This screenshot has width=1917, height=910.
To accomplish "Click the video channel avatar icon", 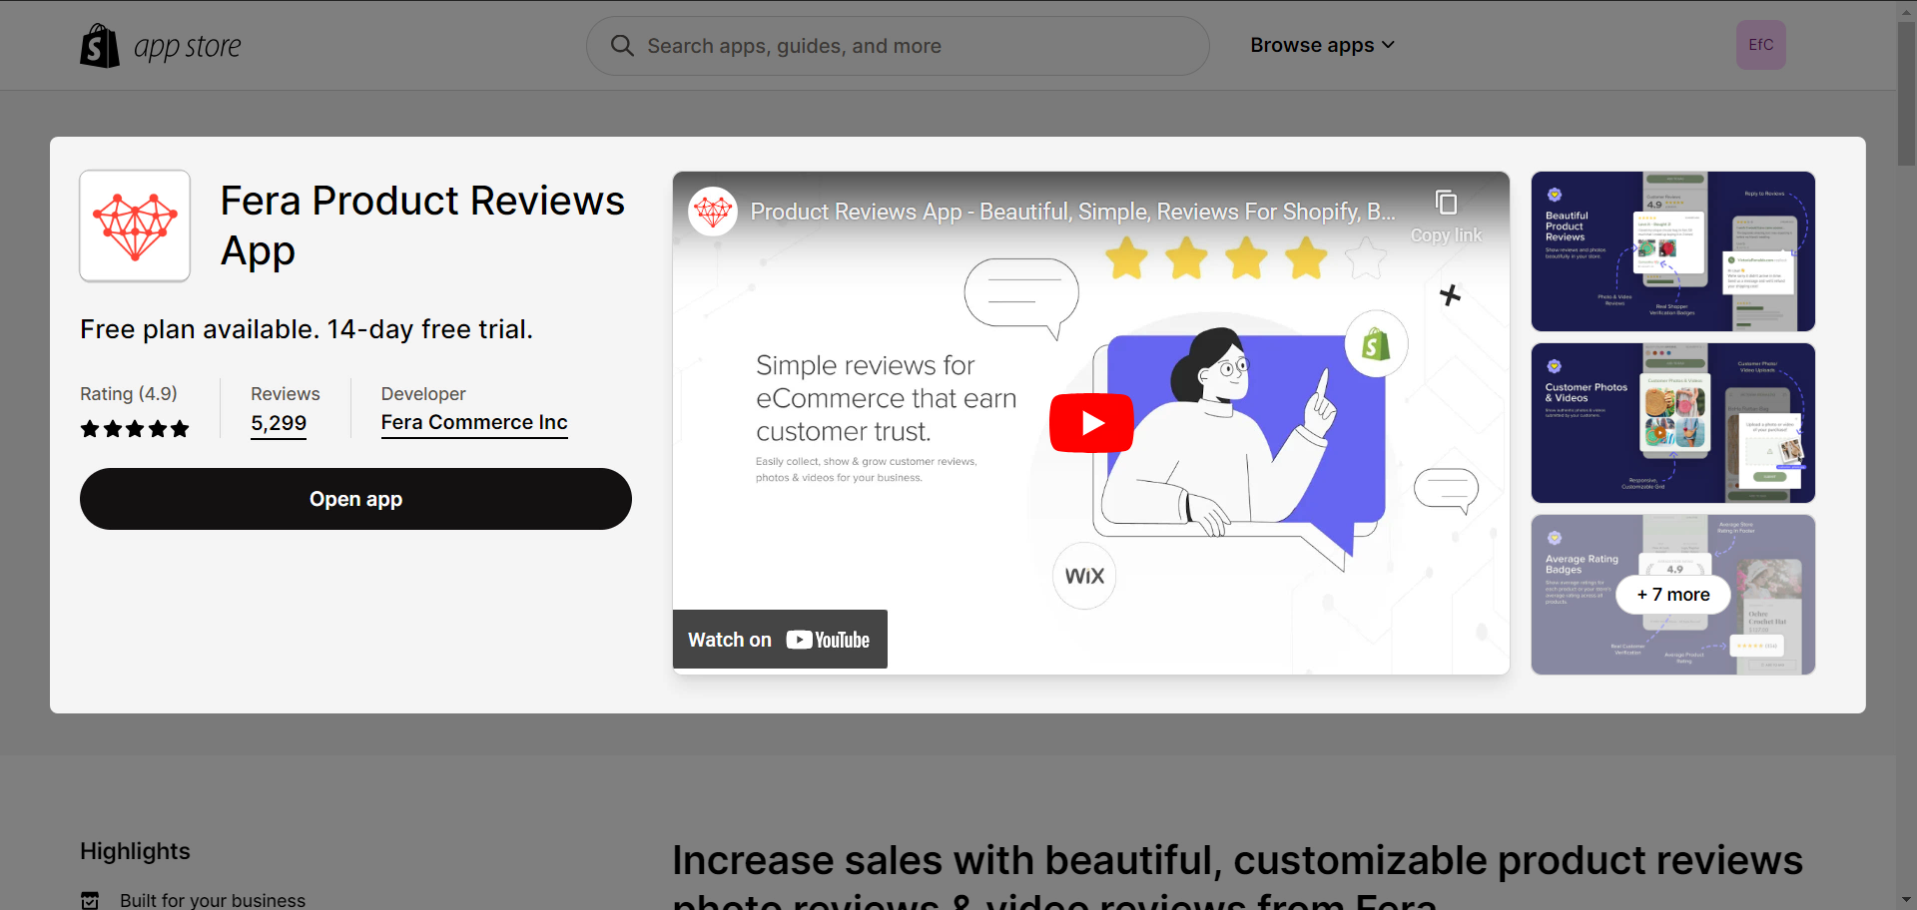I will (713, 212).
